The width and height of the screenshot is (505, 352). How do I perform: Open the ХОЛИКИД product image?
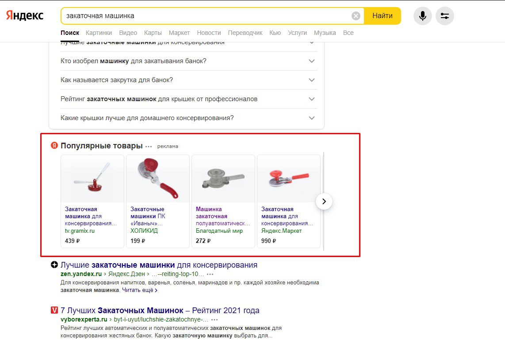[158, 179]
